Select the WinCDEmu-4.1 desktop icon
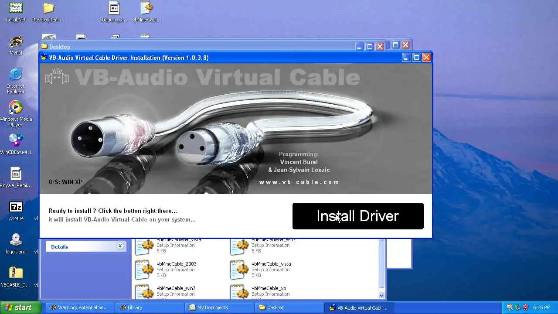This screenshot has width=558, height=314. coord(16,144)
